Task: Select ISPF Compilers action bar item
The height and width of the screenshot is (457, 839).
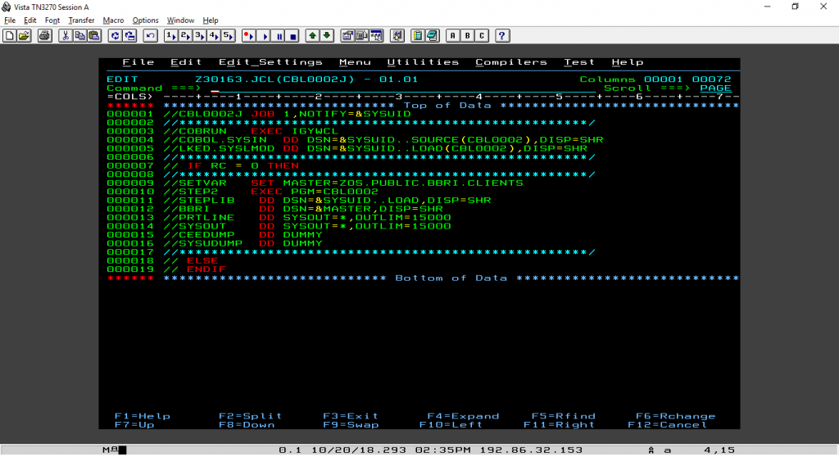Action: (x=511, y=62)
